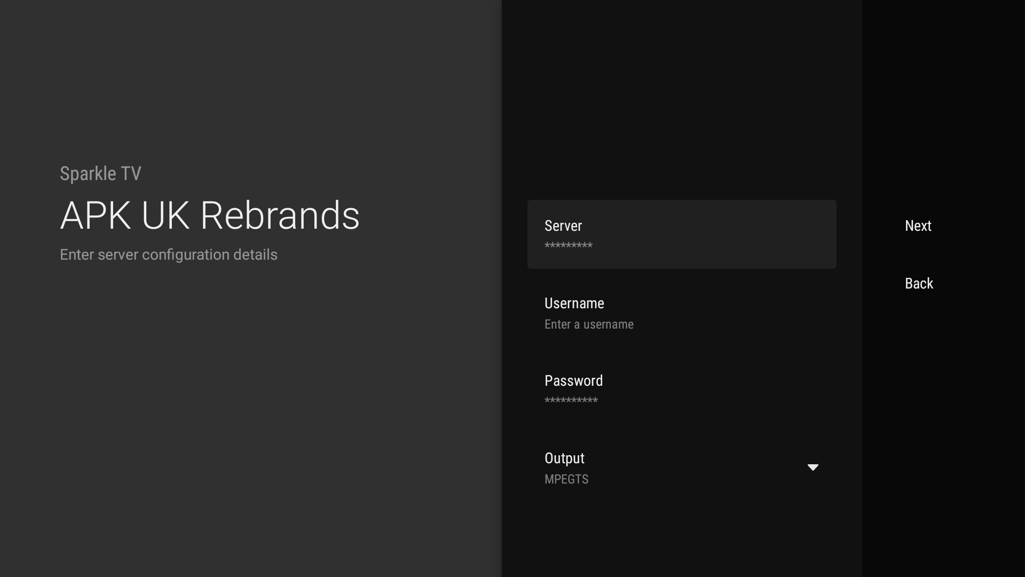Image resolution: width=1025 pixels, height=577 pixels.
Task: Click the Username label
Action: (574, 303)
